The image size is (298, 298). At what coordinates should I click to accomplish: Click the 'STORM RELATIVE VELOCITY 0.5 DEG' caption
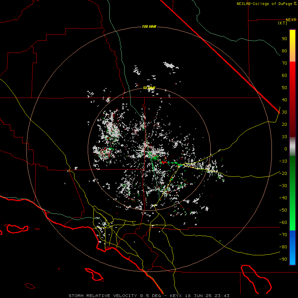(115, 296)
